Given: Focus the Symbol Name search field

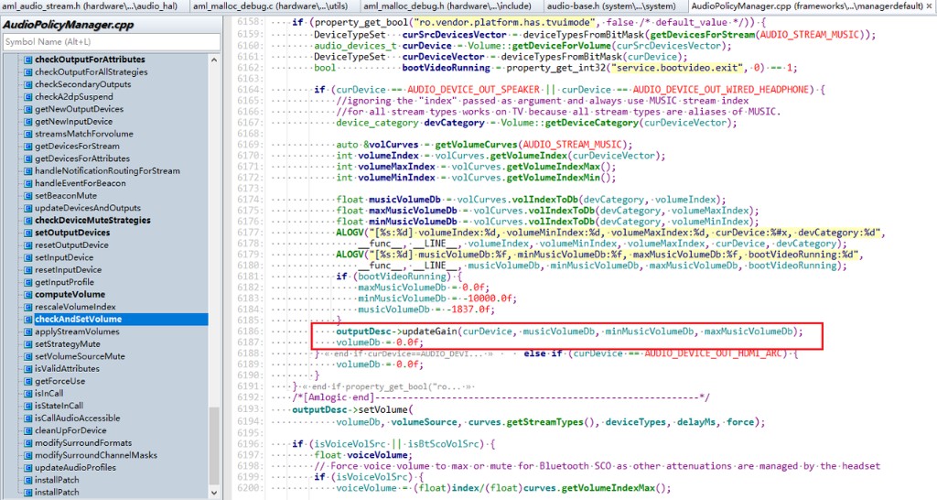Looking at the screenshot, I should coord(112,42).
